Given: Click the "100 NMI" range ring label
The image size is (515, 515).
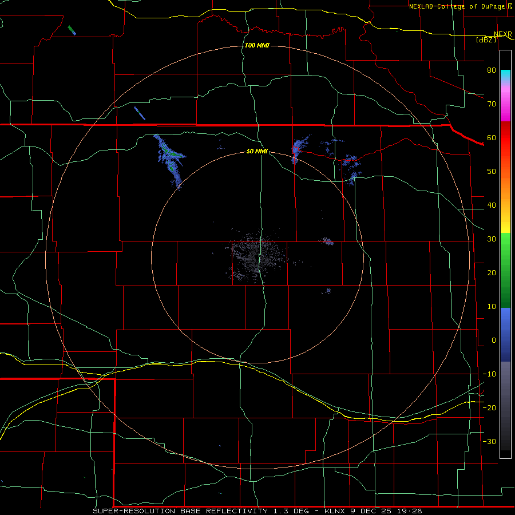Looking at the screenshot, I should point(257,45).
